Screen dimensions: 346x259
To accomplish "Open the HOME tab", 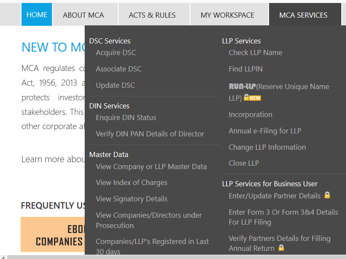I will point(37,15).
